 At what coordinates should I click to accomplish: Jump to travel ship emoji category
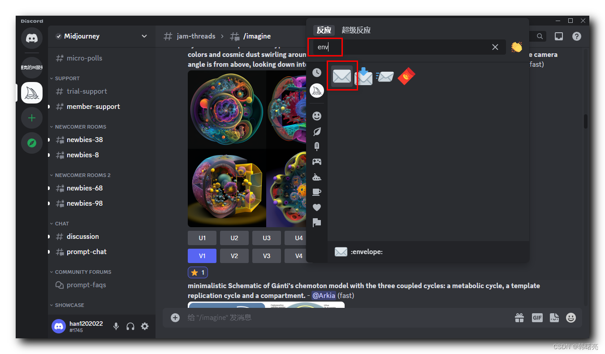click(317, 177)
